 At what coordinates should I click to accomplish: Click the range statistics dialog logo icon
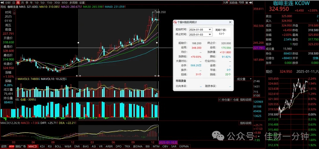pos(175,22)
